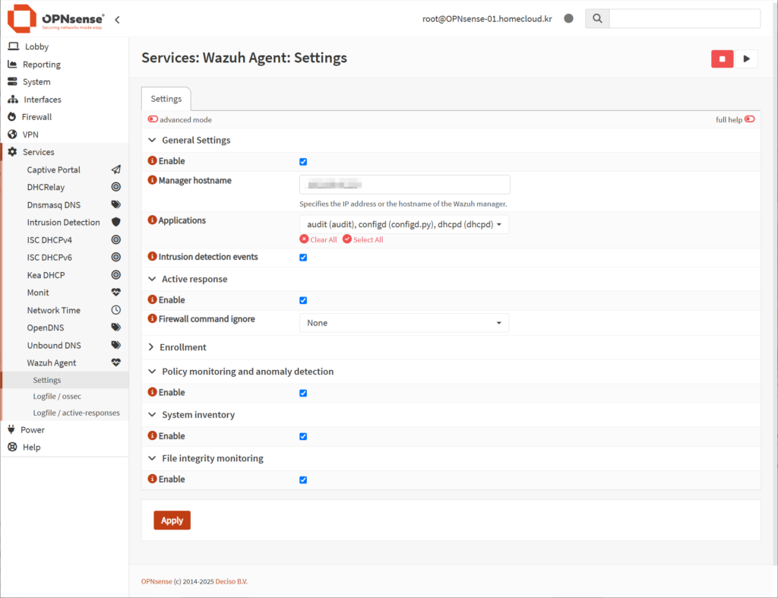Click the Network Time clock icon
Screen dimensions: 778x598
click(x=115, y=310)
